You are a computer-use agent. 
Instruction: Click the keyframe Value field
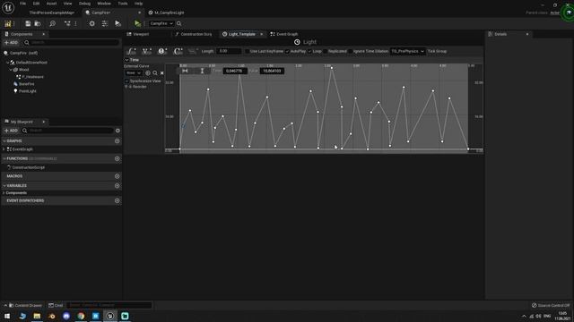tap(272, 71)
